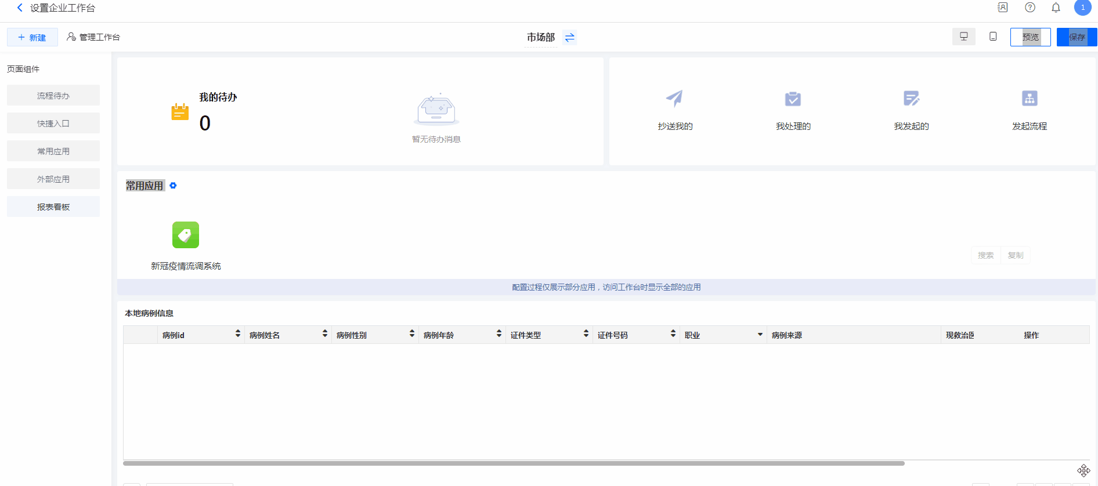
Task: Click the 保存 button
Action: [1077, 37]
